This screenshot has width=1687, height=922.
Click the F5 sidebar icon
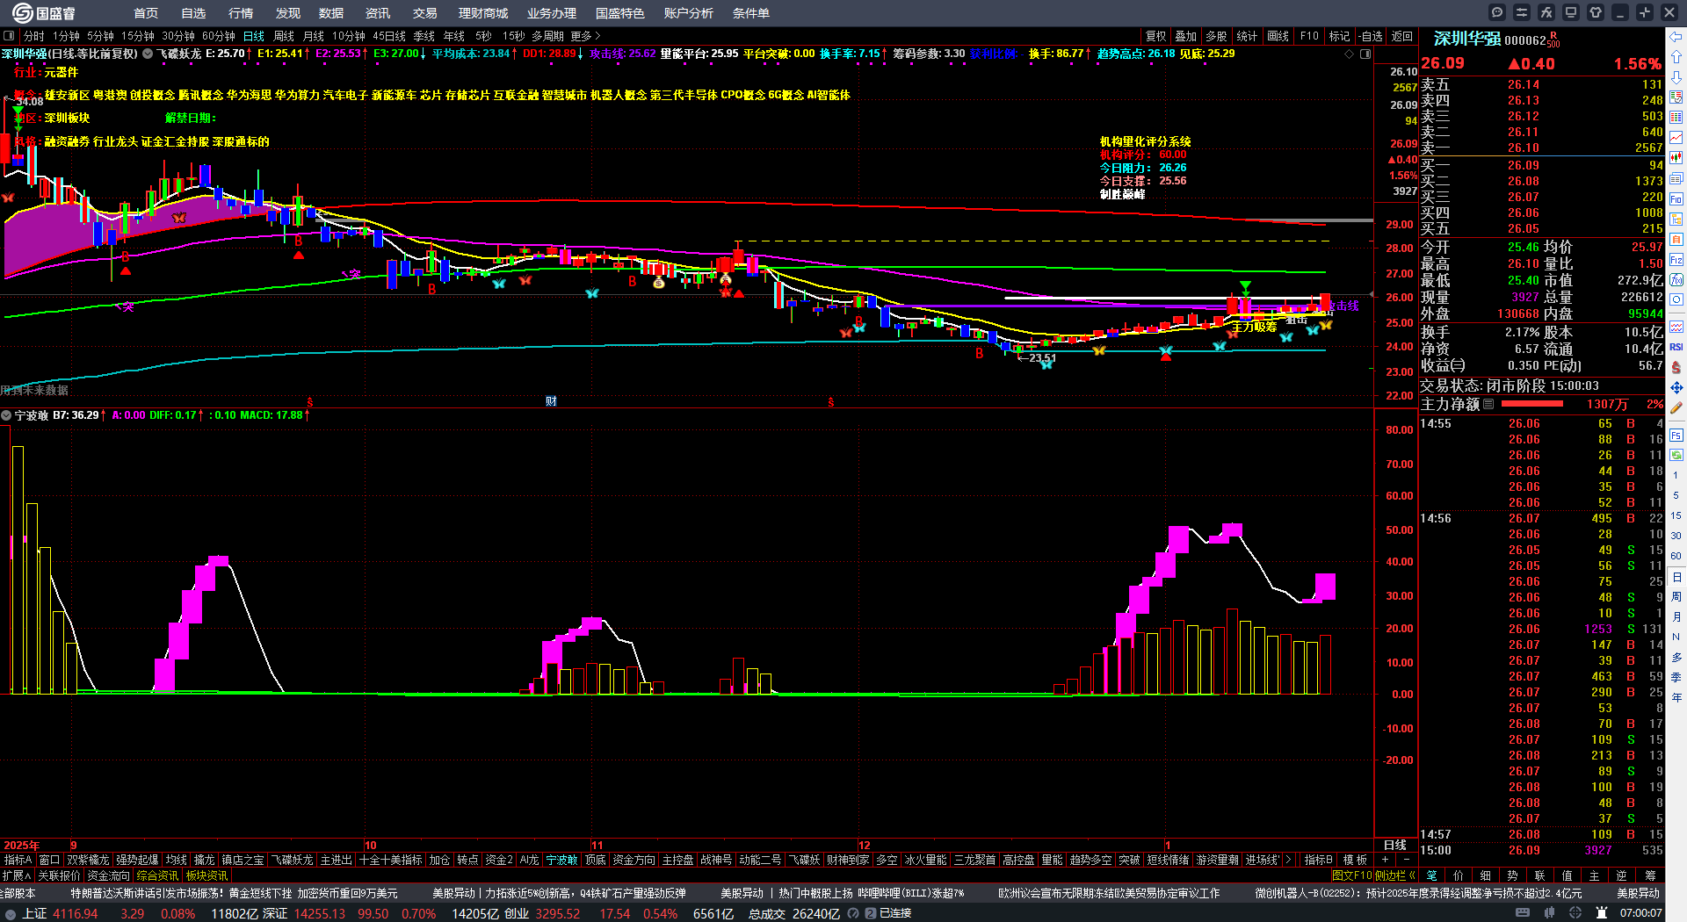pos(1676,435)
